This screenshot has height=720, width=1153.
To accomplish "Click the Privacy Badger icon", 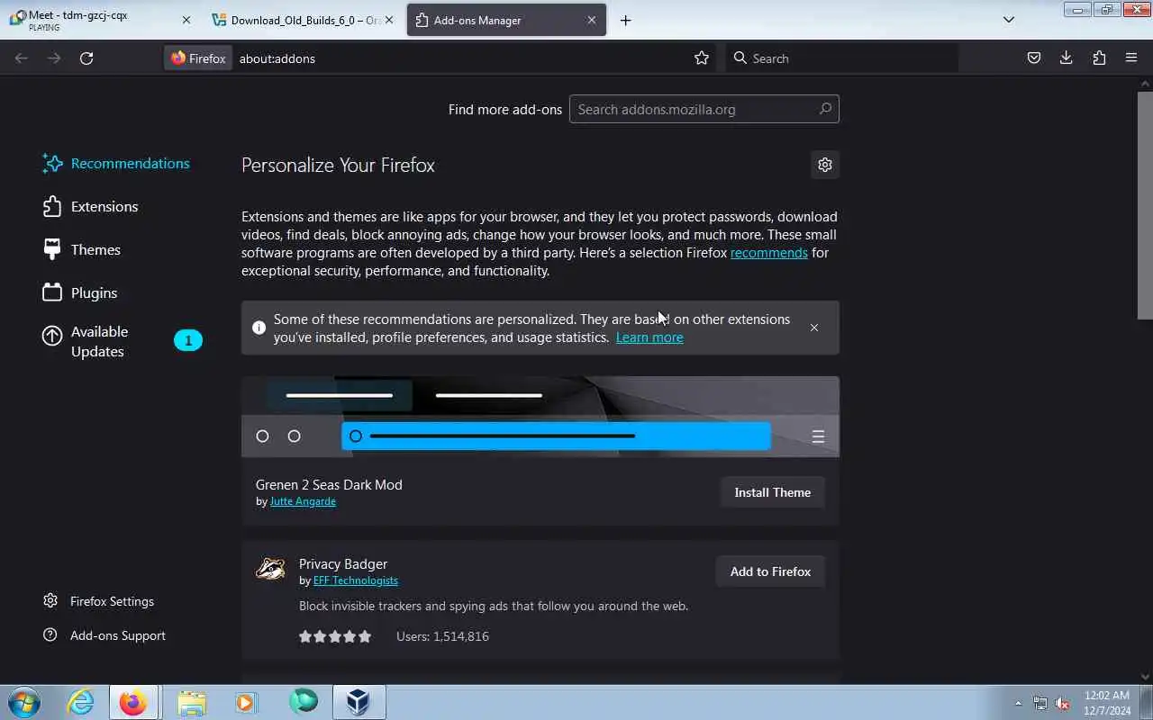I will (270, 569).
